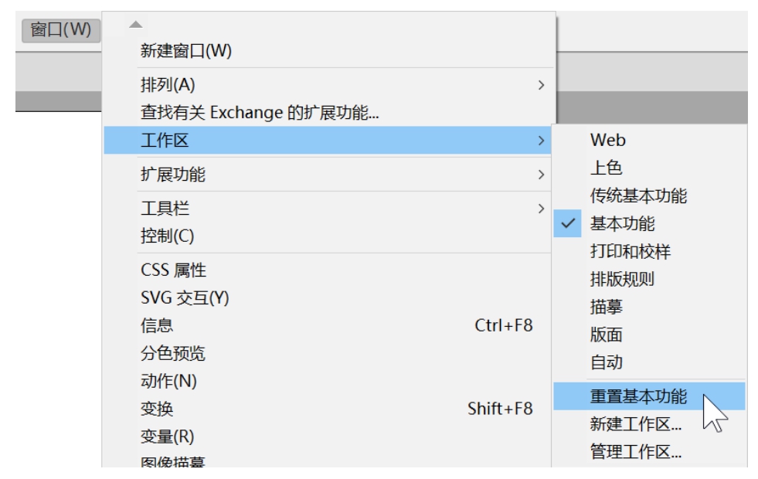
Task: Select the checked 基本功能 workspace
Action: (622, 223)
